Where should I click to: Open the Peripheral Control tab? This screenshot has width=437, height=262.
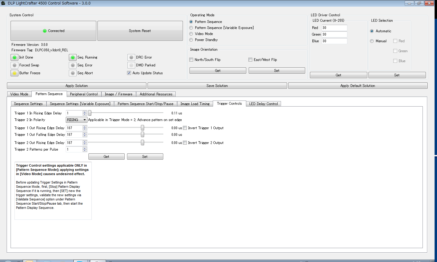point(84,94)
